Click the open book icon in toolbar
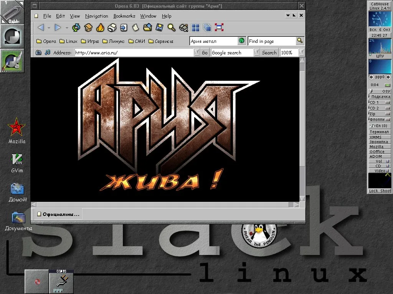393x294 pixels. pos(183,28)
